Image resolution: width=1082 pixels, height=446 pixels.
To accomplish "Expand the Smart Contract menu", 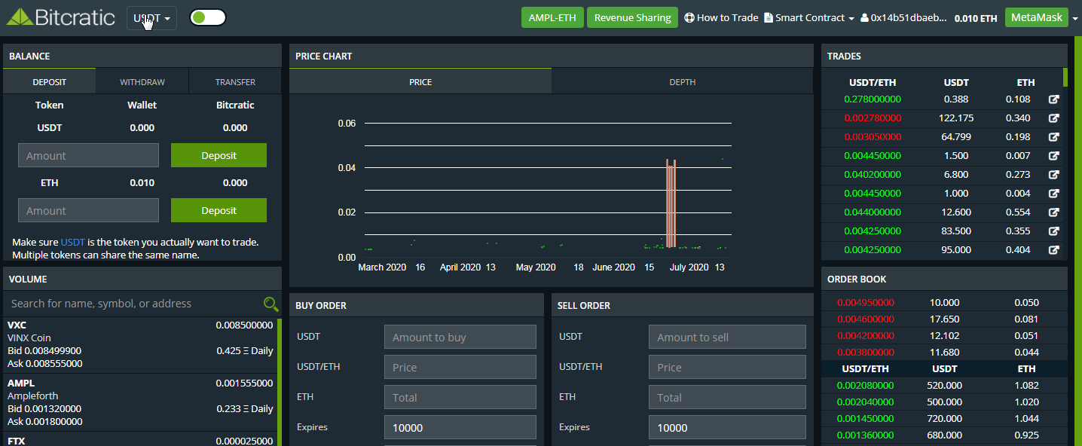I will tap(809, 17).
